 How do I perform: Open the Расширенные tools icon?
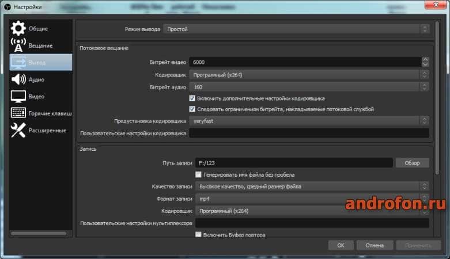[x=18, y=130]
